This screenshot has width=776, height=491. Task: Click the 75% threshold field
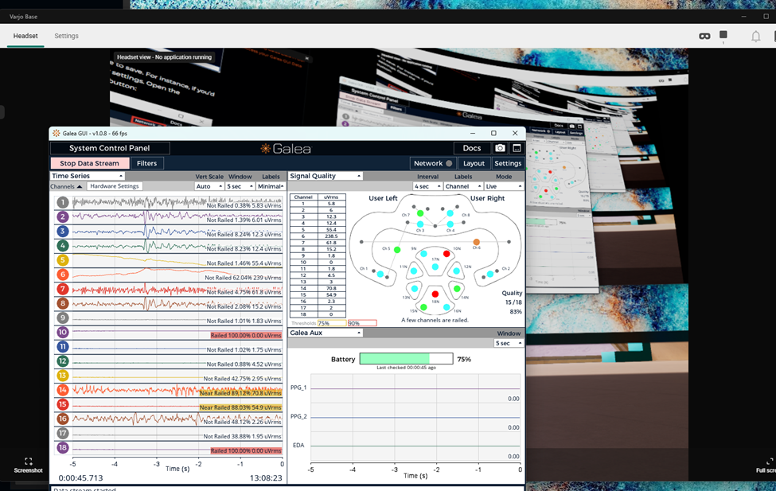click(x=332, y=323)
